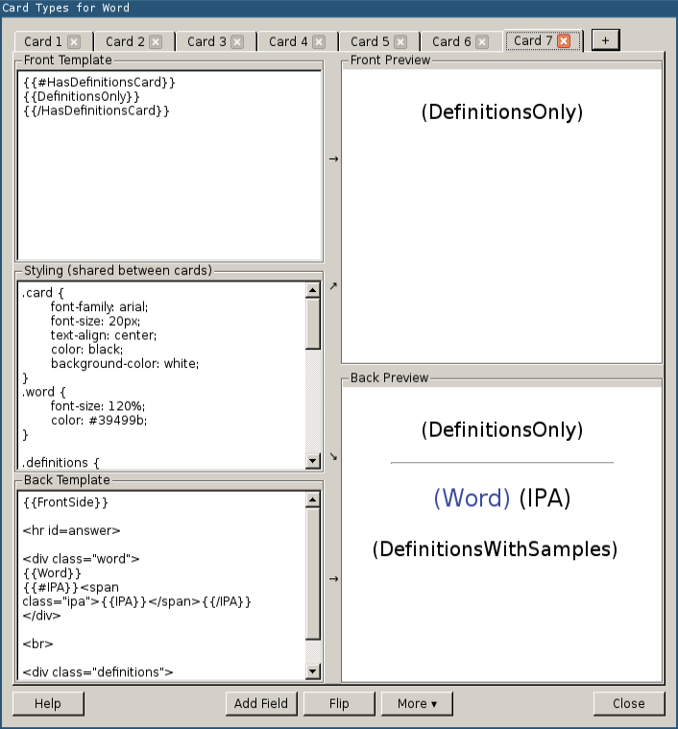Viewport: 678px width, 729px height.
Task: Click the Close button at bottom right
Action: [x=629, y=704]
